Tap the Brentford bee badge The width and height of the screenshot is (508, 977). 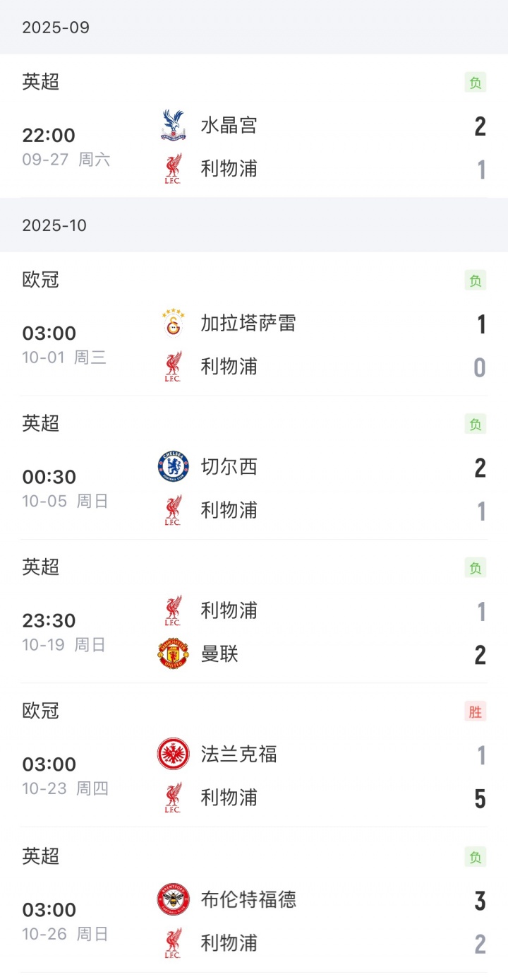coord(173,899)
